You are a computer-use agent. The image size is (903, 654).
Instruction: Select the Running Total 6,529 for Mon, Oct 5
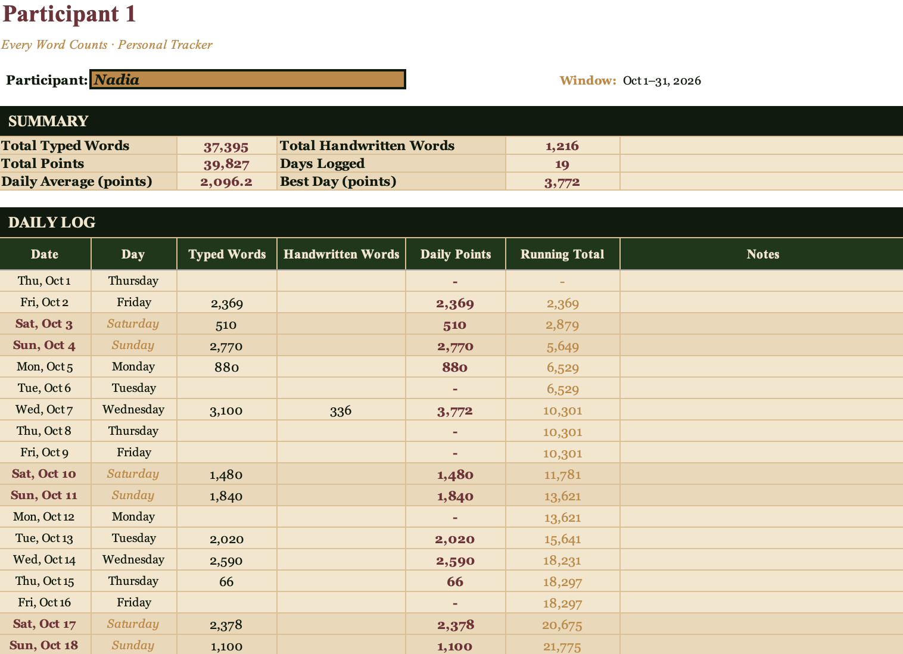pyautogui.click(x=562, y=367)
